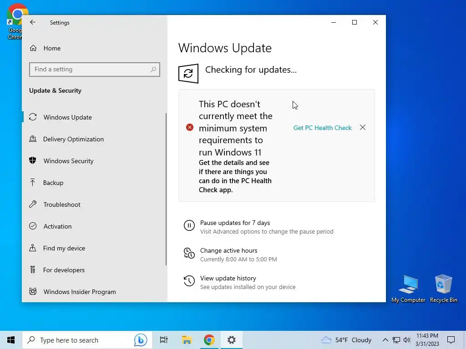Viewport: 466px width, 349px height.
Task: Close the Settings window
Action: (x=375, y=22)
